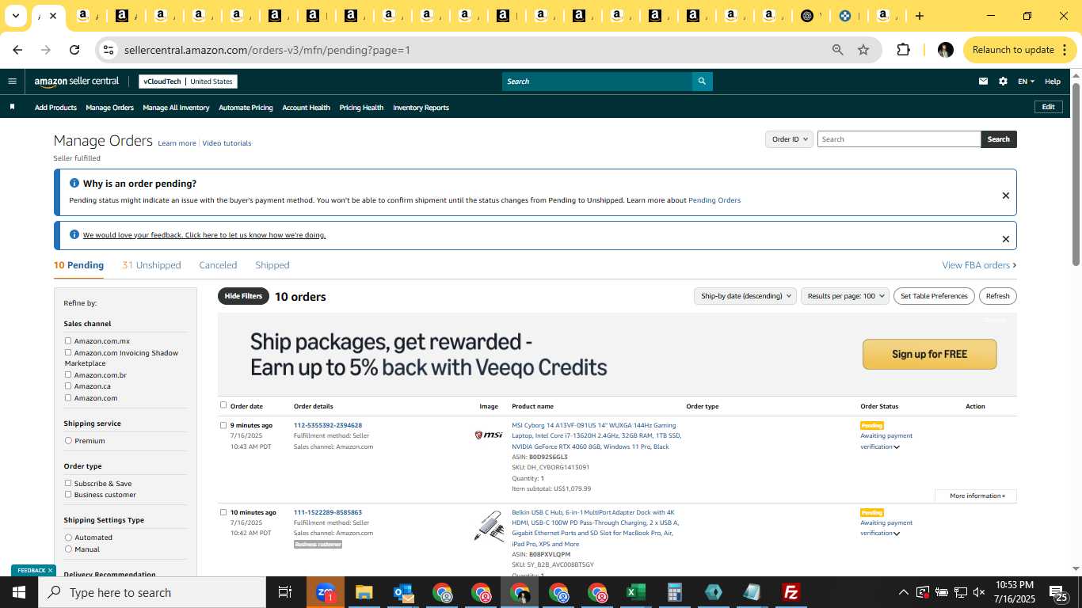Viewport: 1082px width, 608px height.
Task: Open the Seller Central hamburger menu
Action: click(12, 81)
